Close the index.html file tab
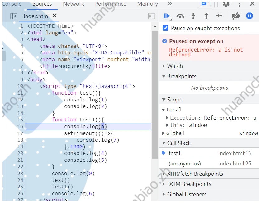The width and height of the screenshot is (261, 203). coord(55,16)
